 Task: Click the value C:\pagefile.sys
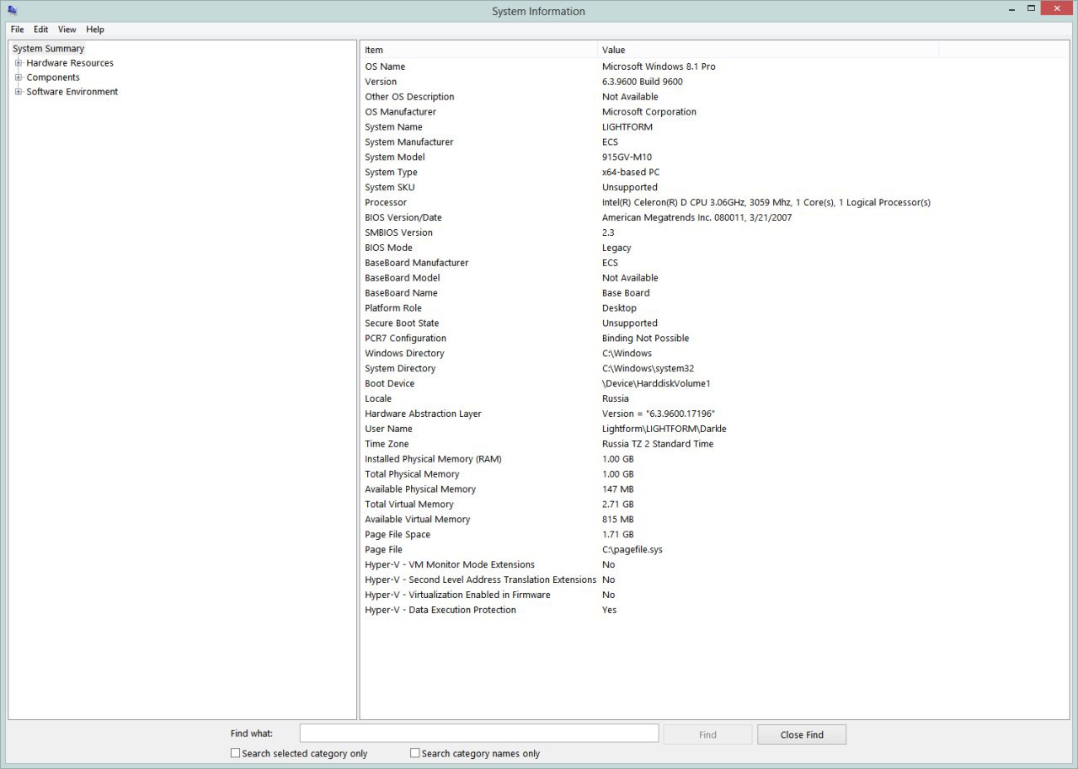(632, 551)
